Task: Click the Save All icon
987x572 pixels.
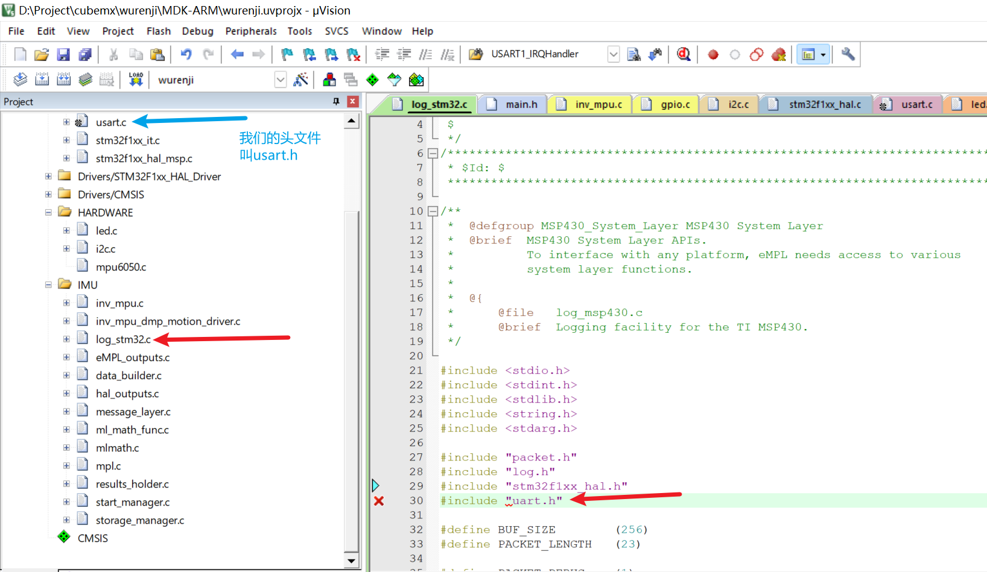Action: 85,54
